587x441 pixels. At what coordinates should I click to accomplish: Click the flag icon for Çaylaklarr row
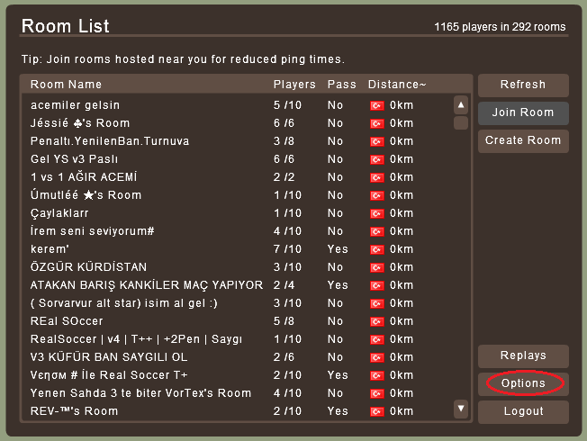(x=377, y=213)
